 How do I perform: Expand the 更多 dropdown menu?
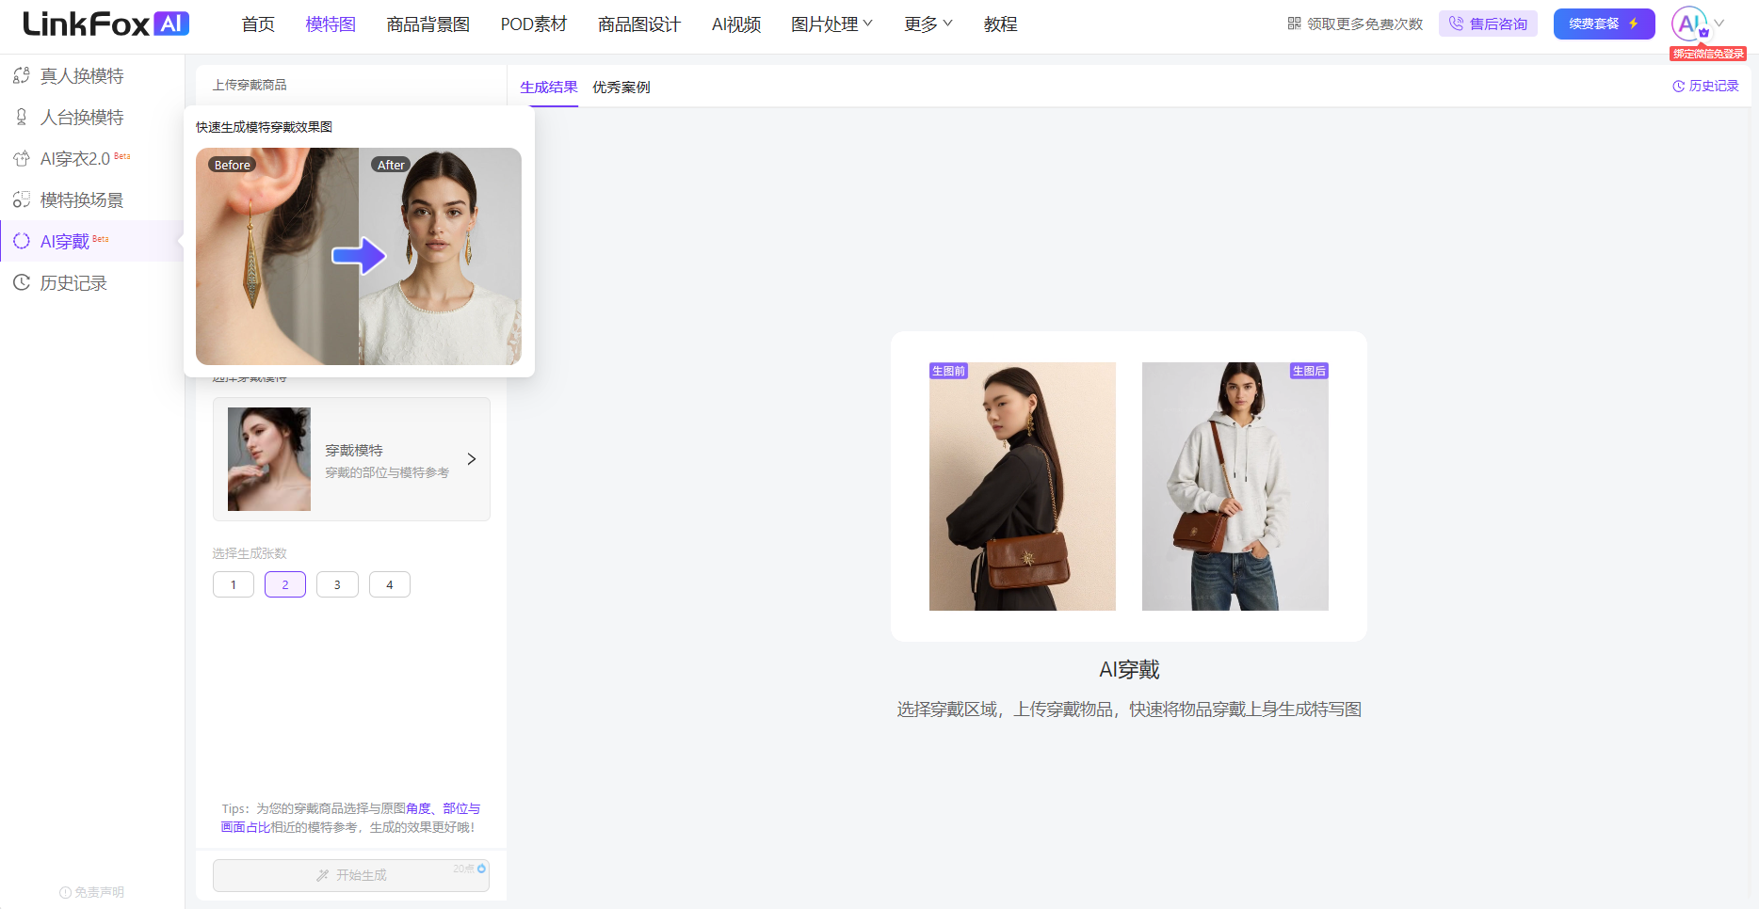pos(928,24)
